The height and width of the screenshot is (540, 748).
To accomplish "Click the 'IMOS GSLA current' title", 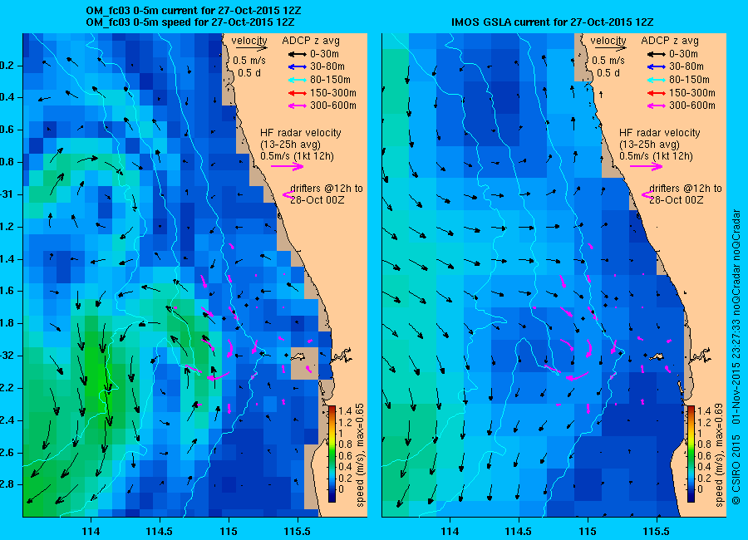I will 553,22.
